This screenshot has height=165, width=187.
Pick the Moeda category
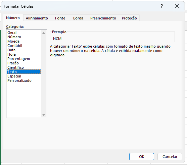click(24, 41)
